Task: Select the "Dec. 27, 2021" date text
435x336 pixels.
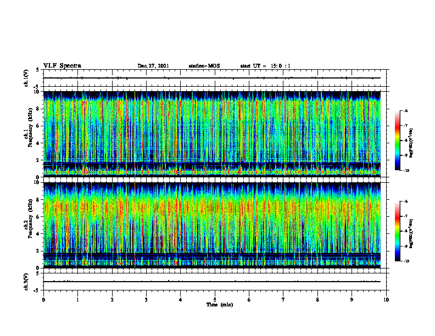Action: pyautogui.click(x=153, y=66)
